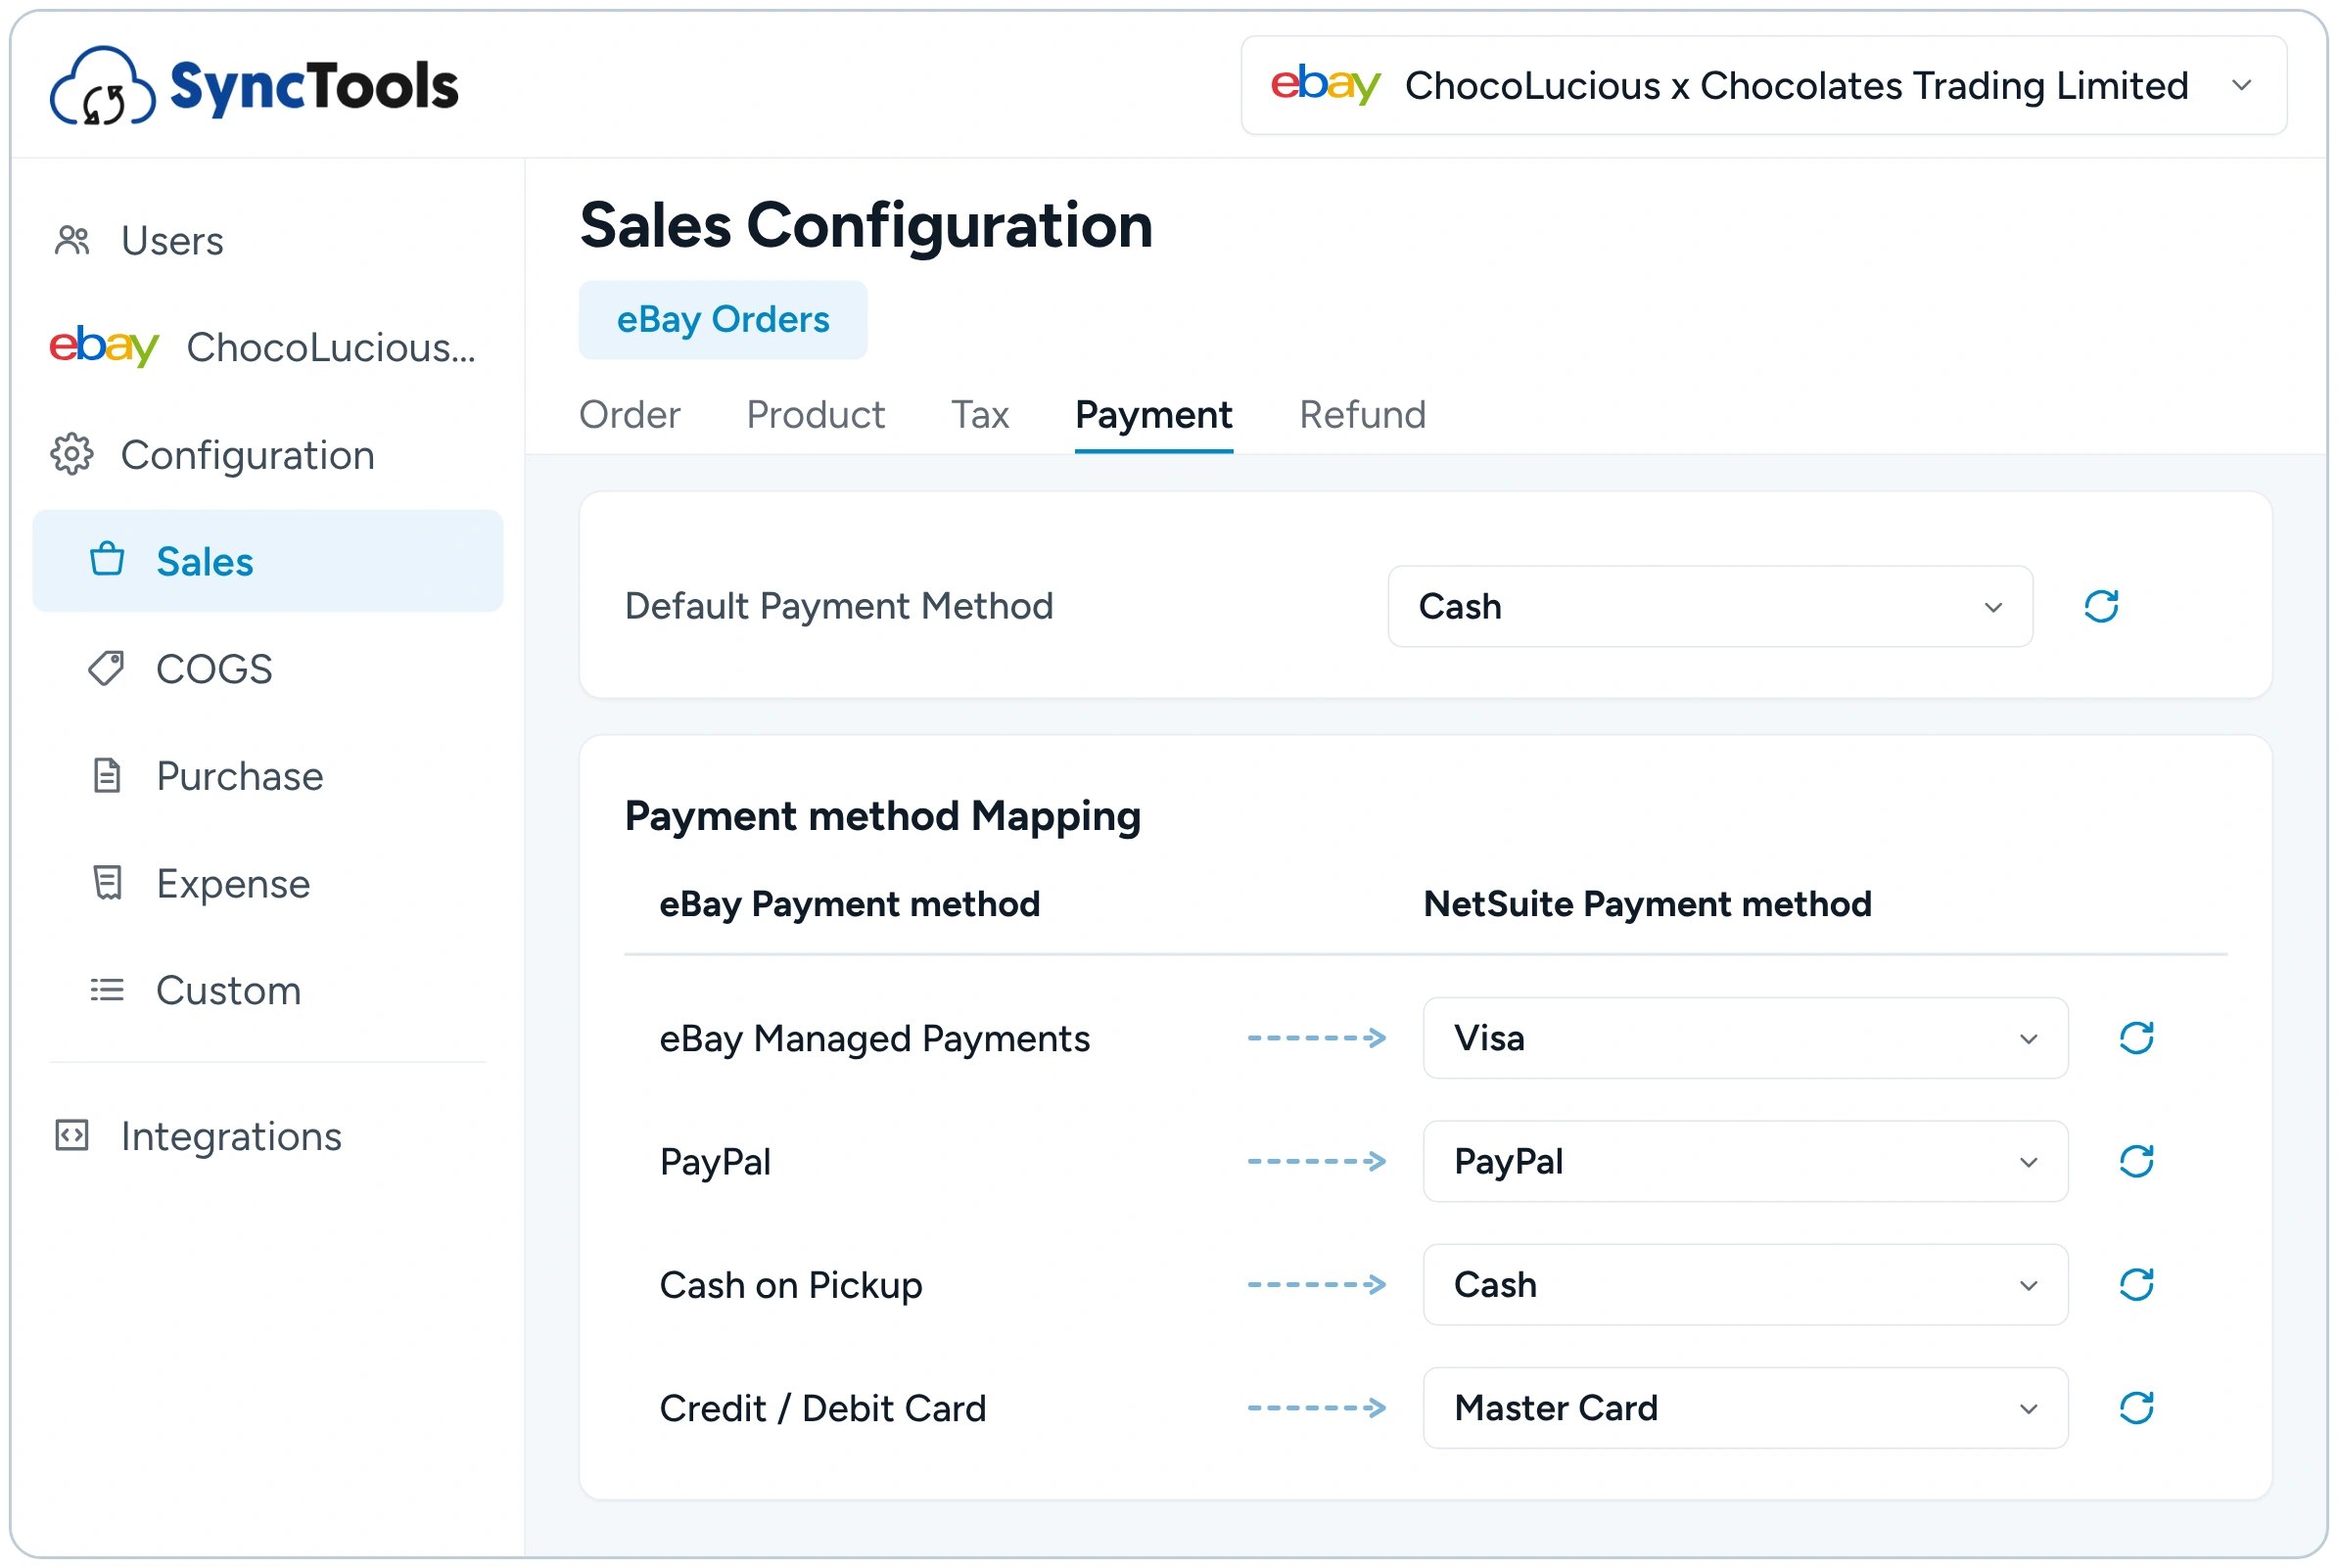This screenshot has height=1568, width=2338.
Task: Open PayPal NetSuite payment method dropdown
Action: [x=1745, y=1161]
